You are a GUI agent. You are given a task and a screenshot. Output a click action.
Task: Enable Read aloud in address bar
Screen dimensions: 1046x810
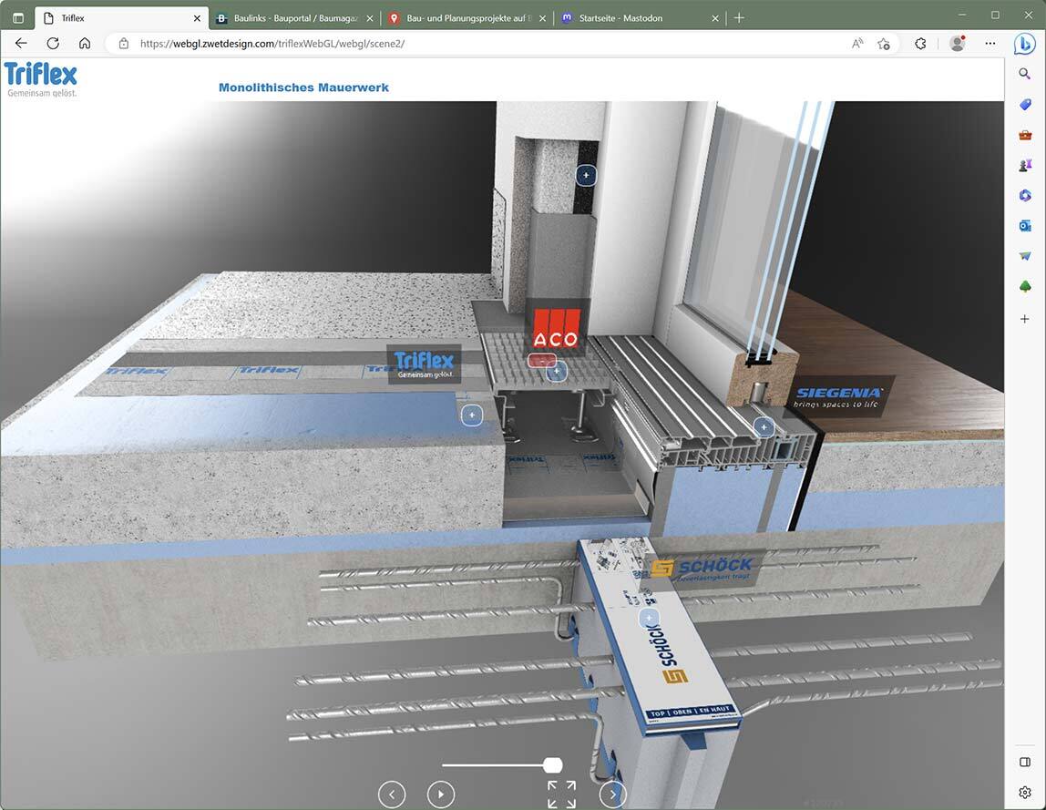[857, 44]
